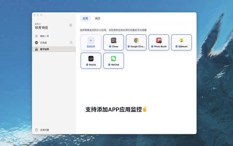Click the Photo Booth app icon
This screenshot has width=233, height=146.
159,41
